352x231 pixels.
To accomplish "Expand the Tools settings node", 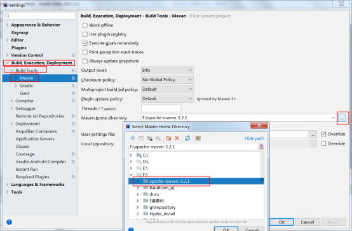I will pos(7,192).
